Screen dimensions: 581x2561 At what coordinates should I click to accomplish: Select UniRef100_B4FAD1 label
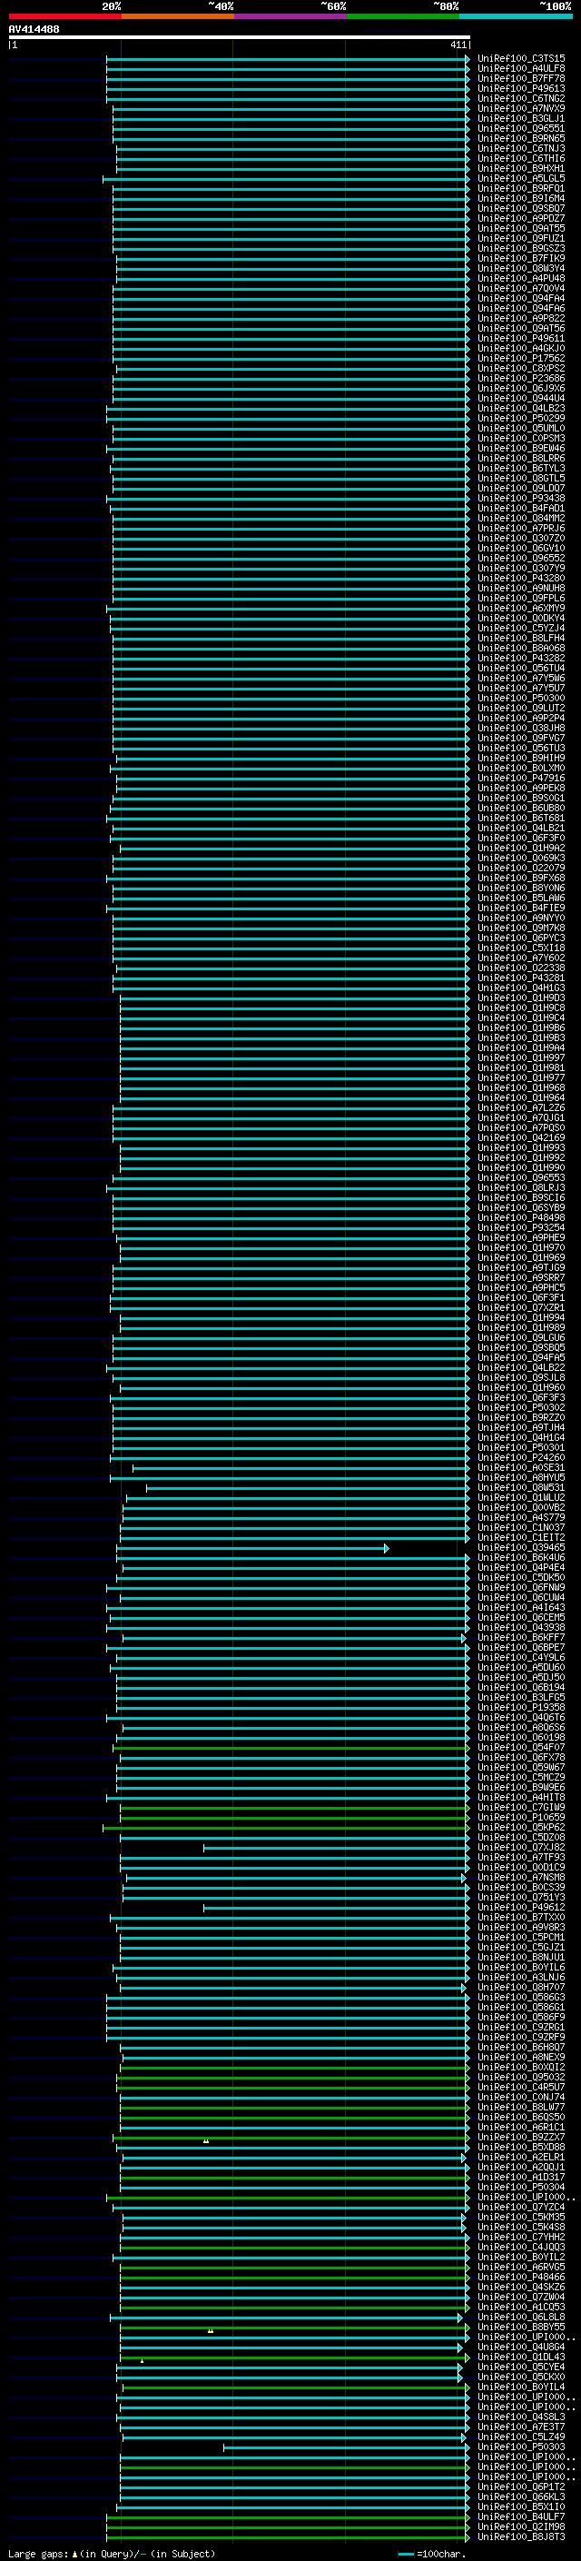pos(521,508)
